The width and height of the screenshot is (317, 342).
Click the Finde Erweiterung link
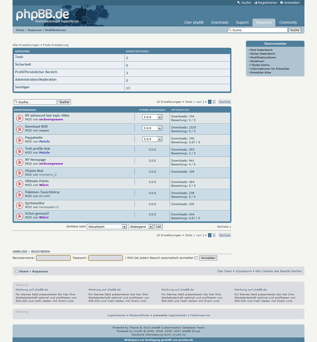[56, 45]
